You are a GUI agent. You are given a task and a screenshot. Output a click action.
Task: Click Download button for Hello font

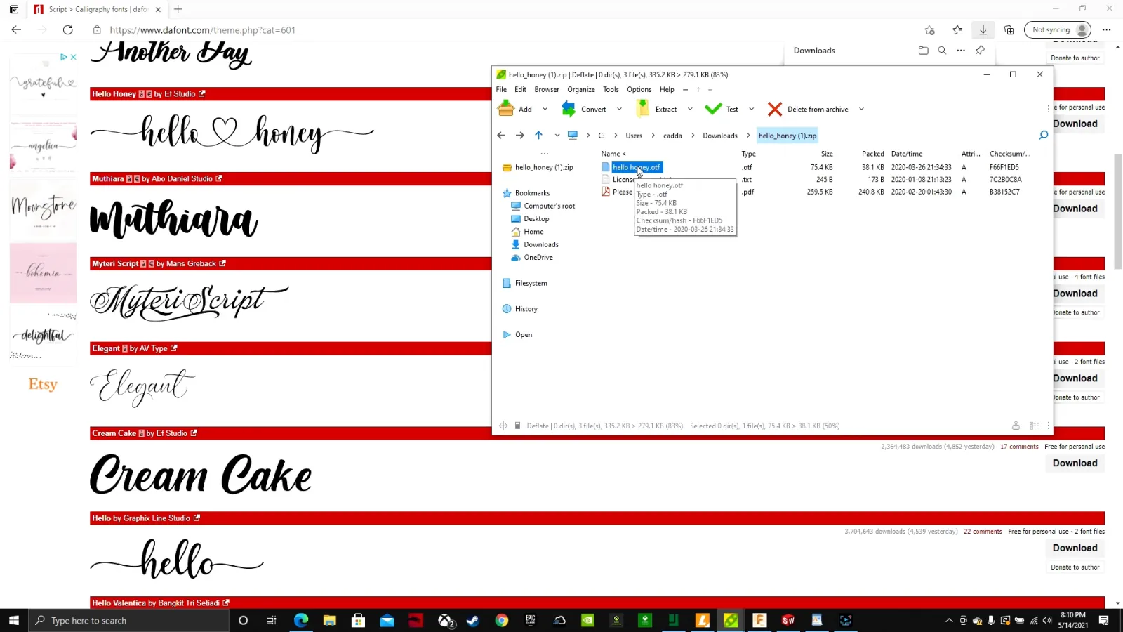[1075, 548]
